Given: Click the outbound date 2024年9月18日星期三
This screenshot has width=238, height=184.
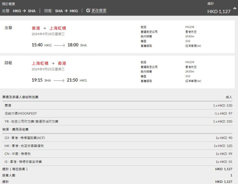Looking at the screenshot, I should tap(48, 34).
